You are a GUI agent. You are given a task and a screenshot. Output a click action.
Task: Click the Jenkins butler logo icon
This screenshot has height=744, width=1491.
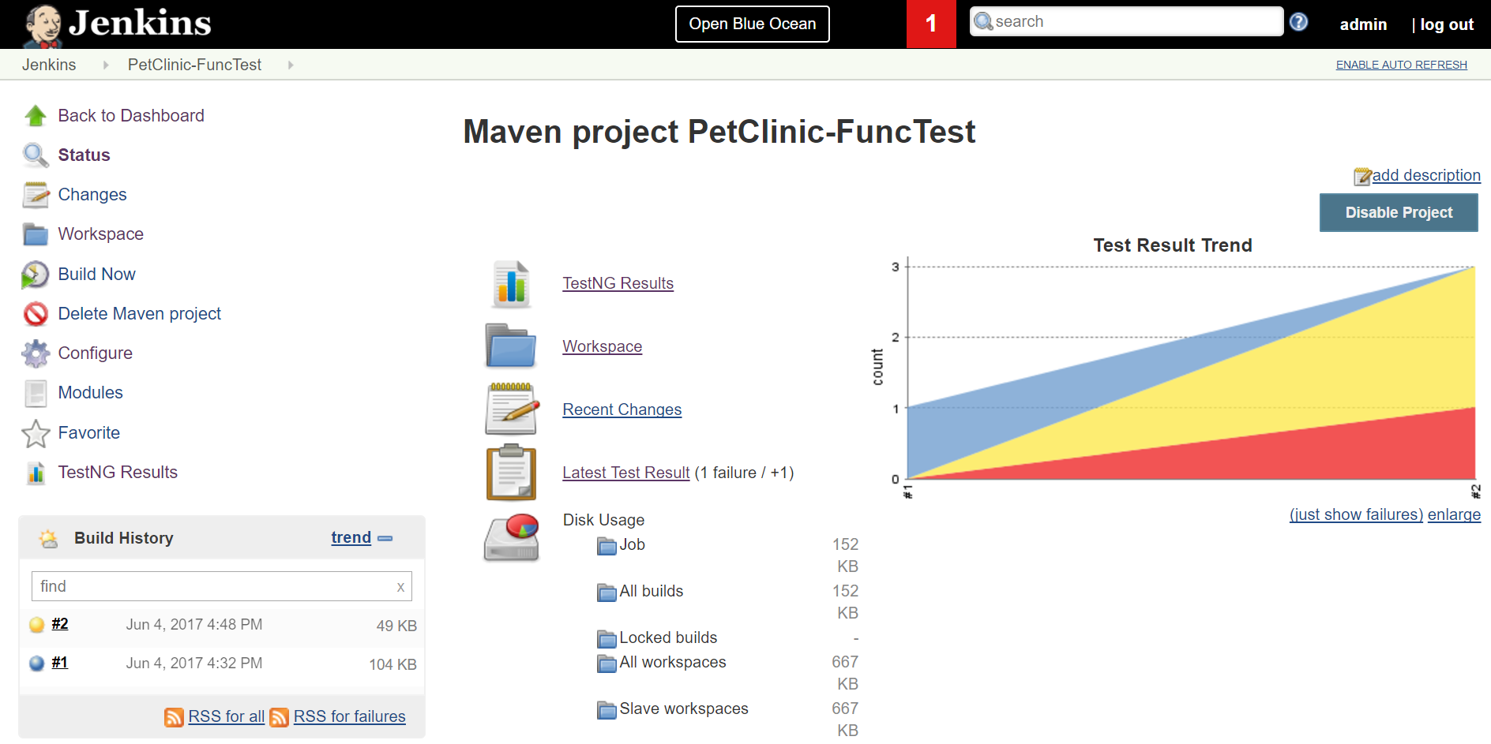[43, 25]
